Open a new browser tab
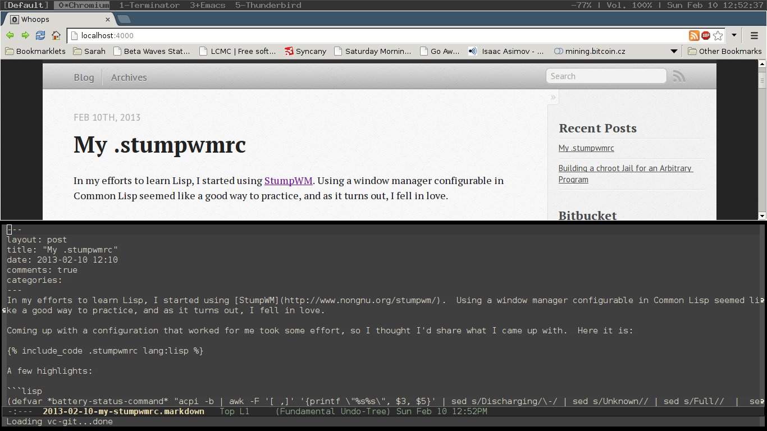Screen dimensions: 767x431 (x=124, y=19)
